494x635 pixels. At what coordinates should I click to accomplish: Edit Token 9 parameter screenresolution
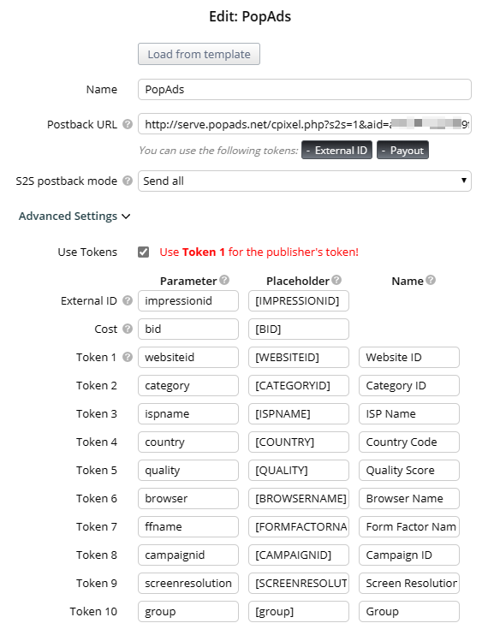pyautogui.click(x=188, y=583)
